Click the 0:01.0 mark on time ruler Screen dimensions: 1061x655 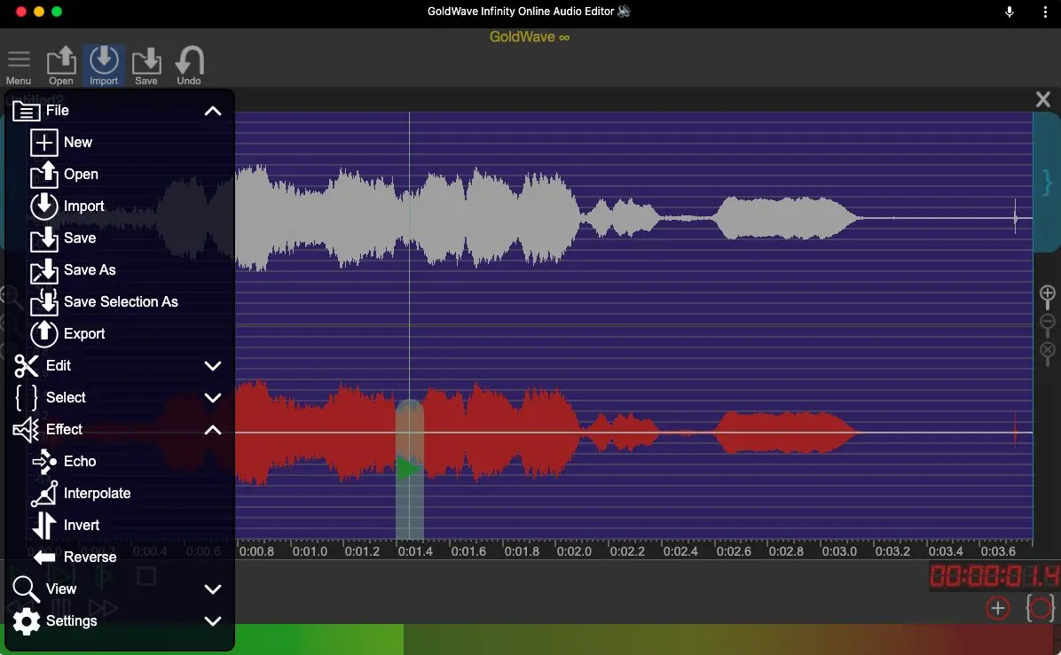(x=310, y=551)
